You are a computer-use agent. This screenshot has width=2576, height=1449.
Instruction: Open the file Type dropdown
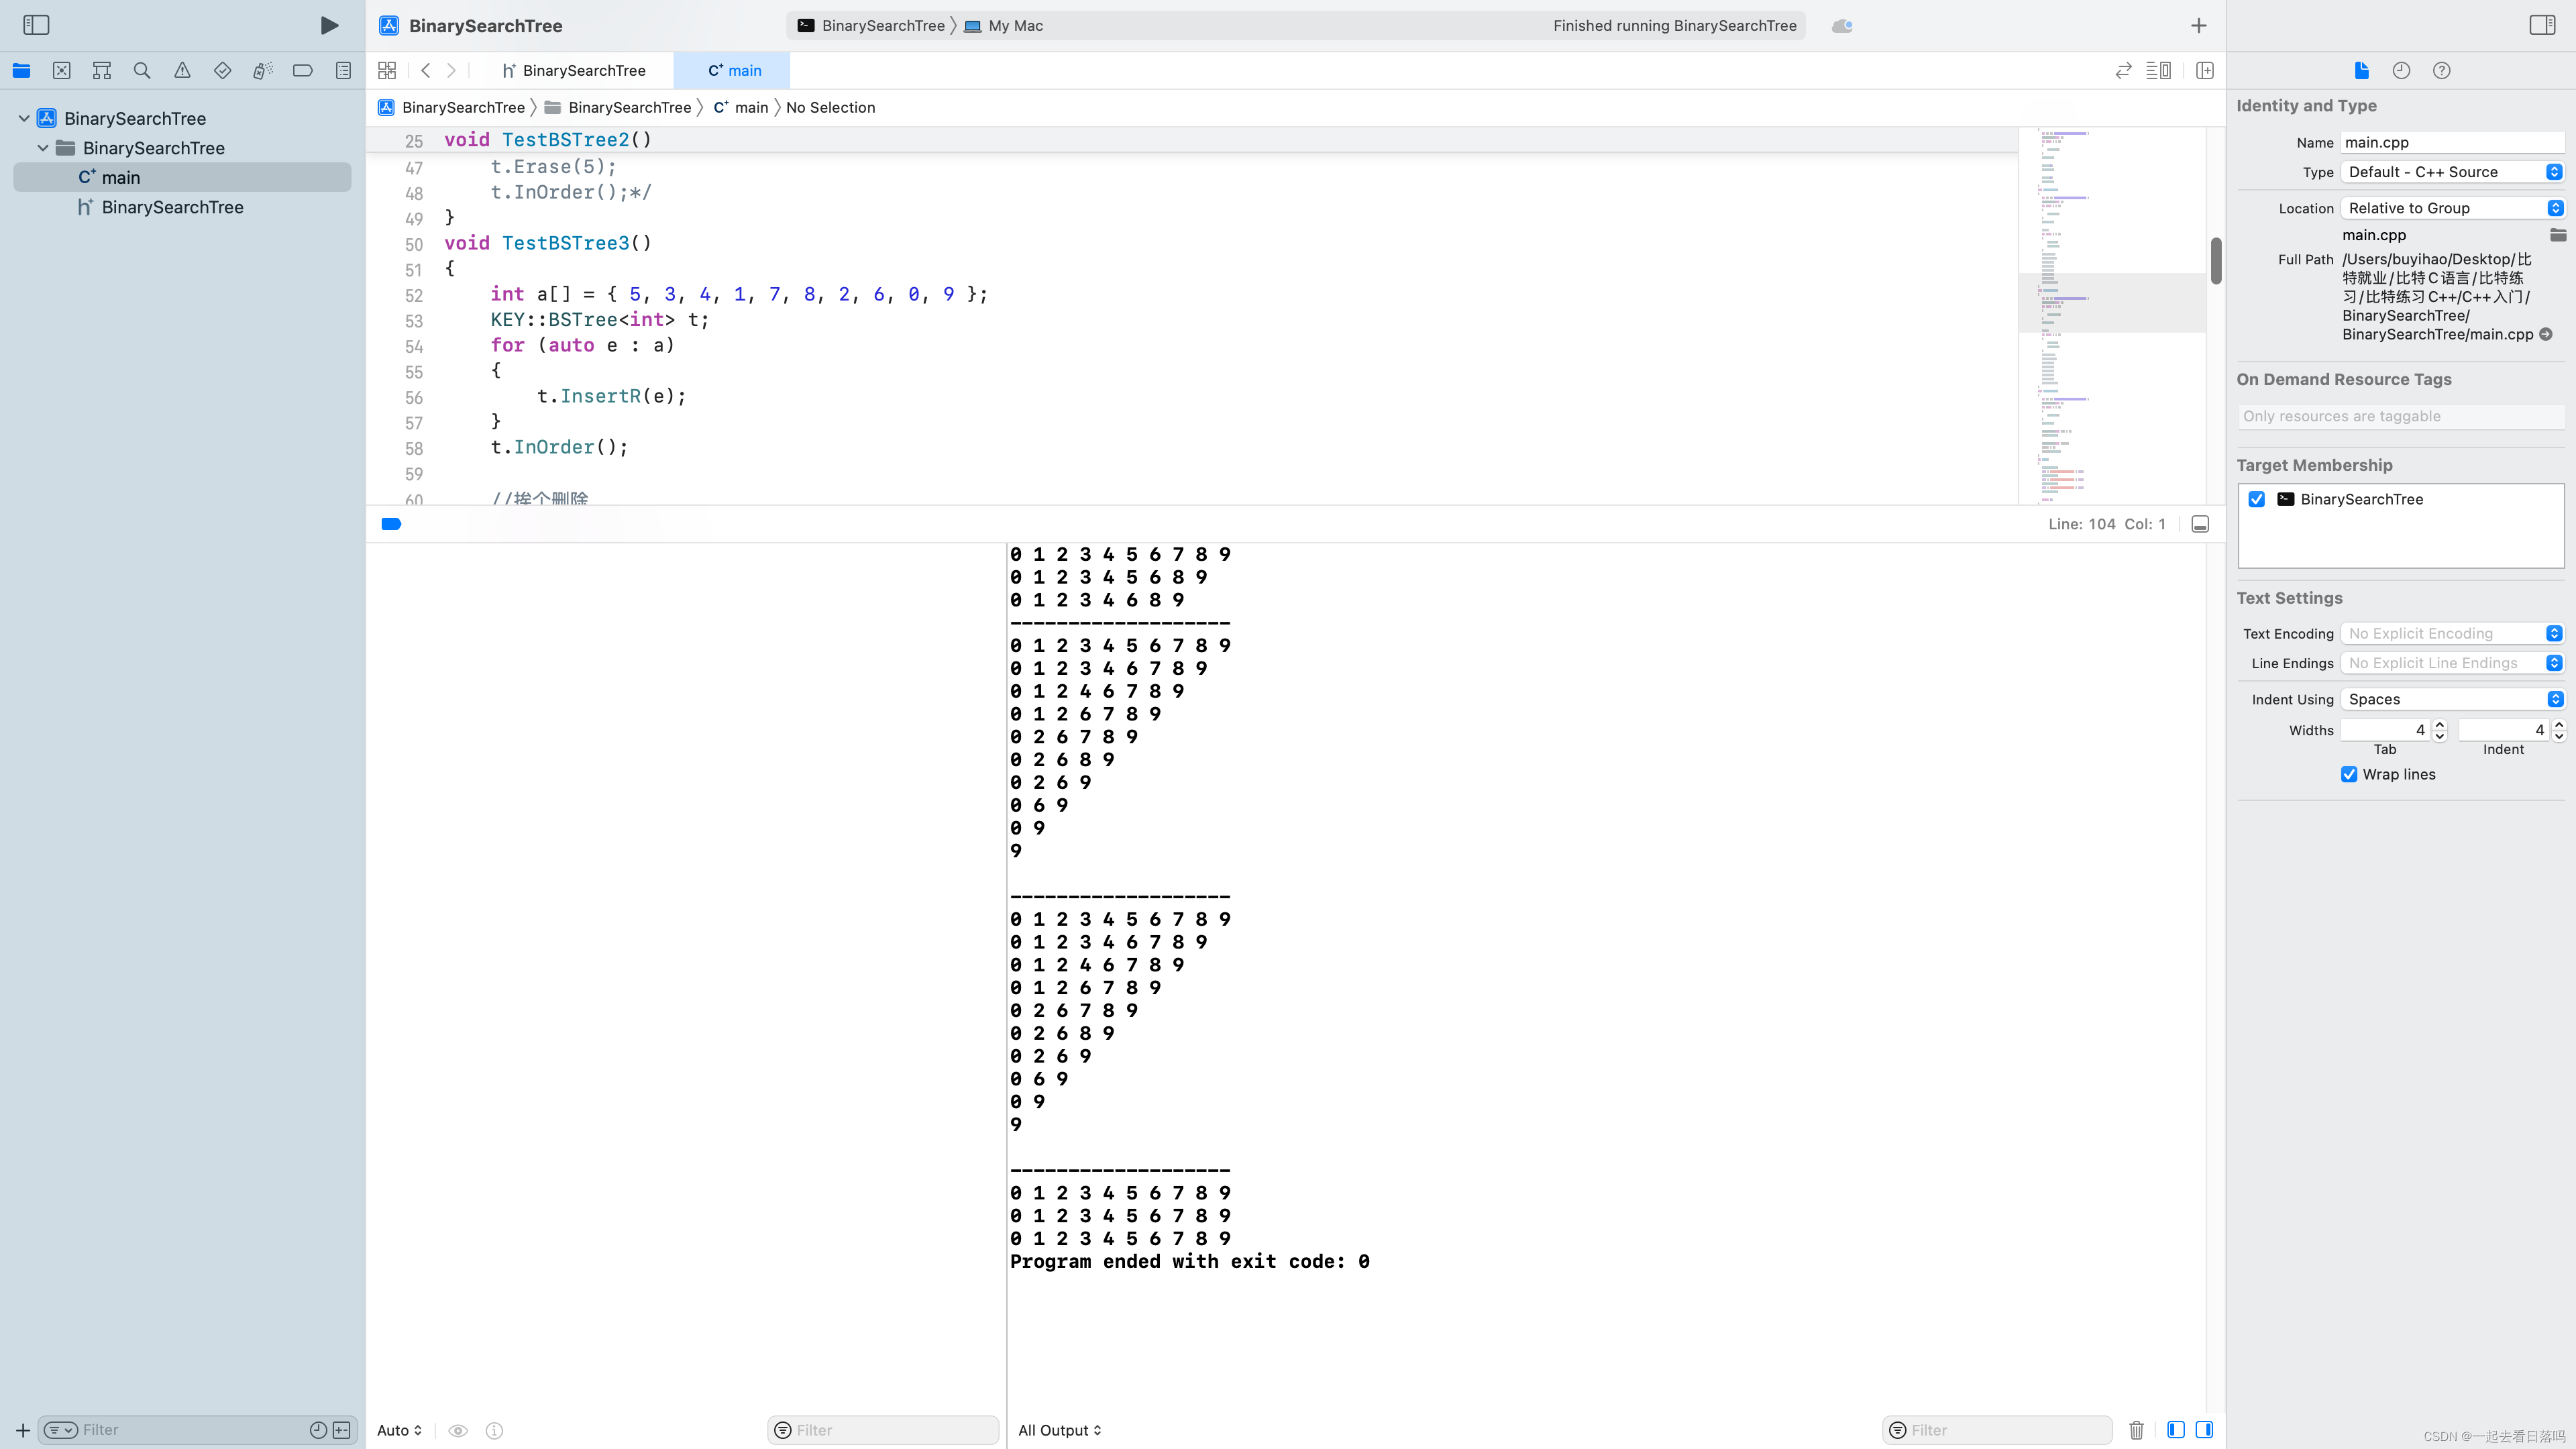pyautogui.click(x=2452, y=172)
